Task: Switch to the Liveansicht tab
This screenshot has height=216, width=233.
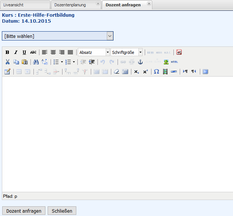Action: pyautogui.click(x=25, y=5)
